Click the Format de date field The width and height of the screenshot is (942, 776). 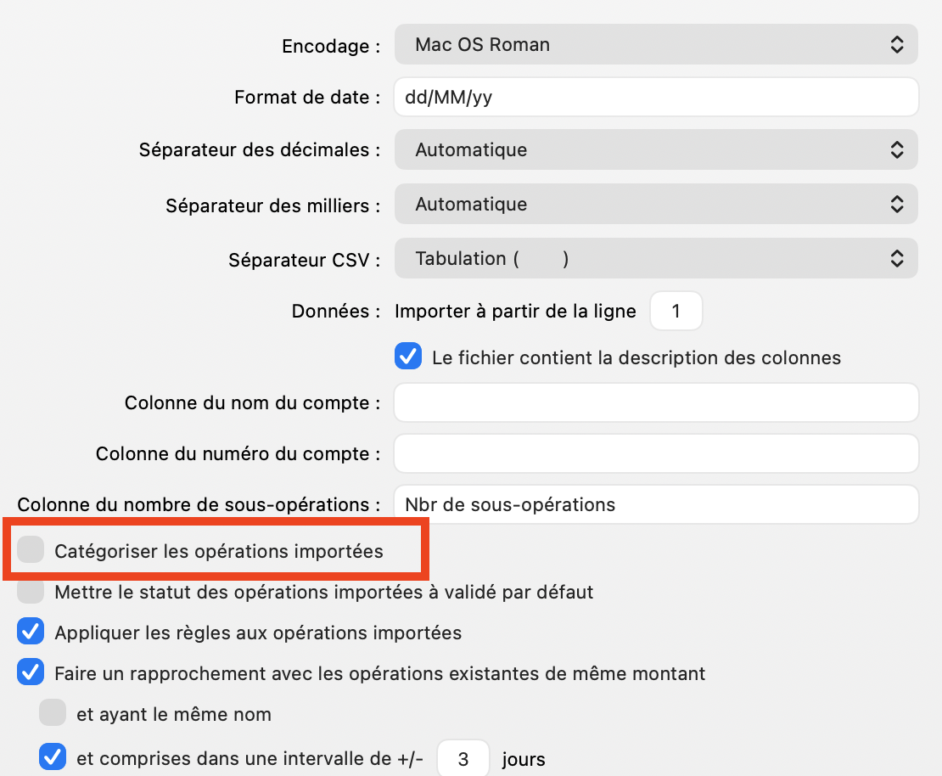(655, 97)
